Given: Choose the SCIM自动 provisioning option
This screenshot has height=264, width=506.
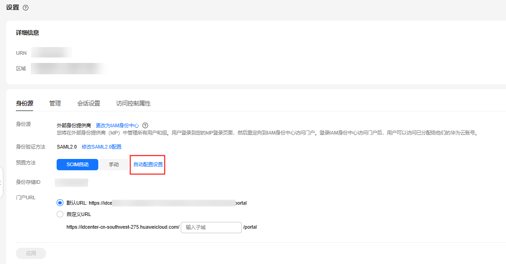Looking at the screenshot, I should [x=77, y=164].
